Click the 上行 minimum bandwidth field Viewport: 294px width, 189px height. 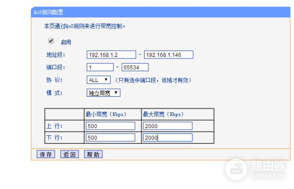click(110, 126)
